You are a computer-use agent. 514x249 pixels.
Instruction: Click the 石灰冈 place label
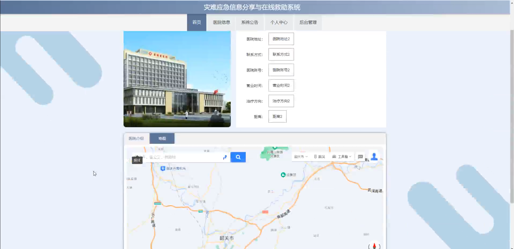pyautogui.click(x=329, y=208)
